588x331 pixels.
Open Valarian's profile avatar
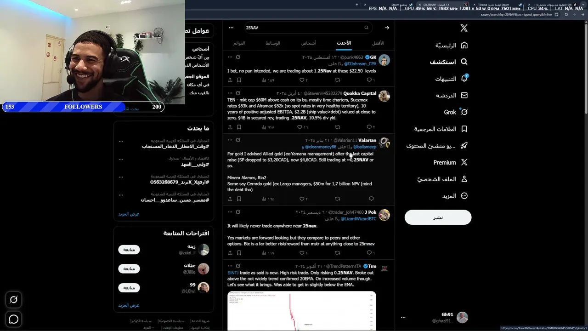click(x=384, y=143)
